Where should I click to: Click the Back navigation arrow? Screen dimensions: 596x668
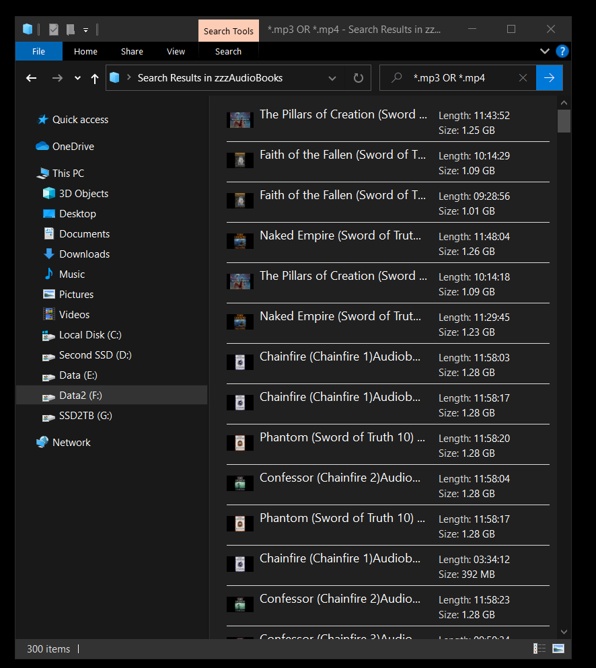(31, 78)
